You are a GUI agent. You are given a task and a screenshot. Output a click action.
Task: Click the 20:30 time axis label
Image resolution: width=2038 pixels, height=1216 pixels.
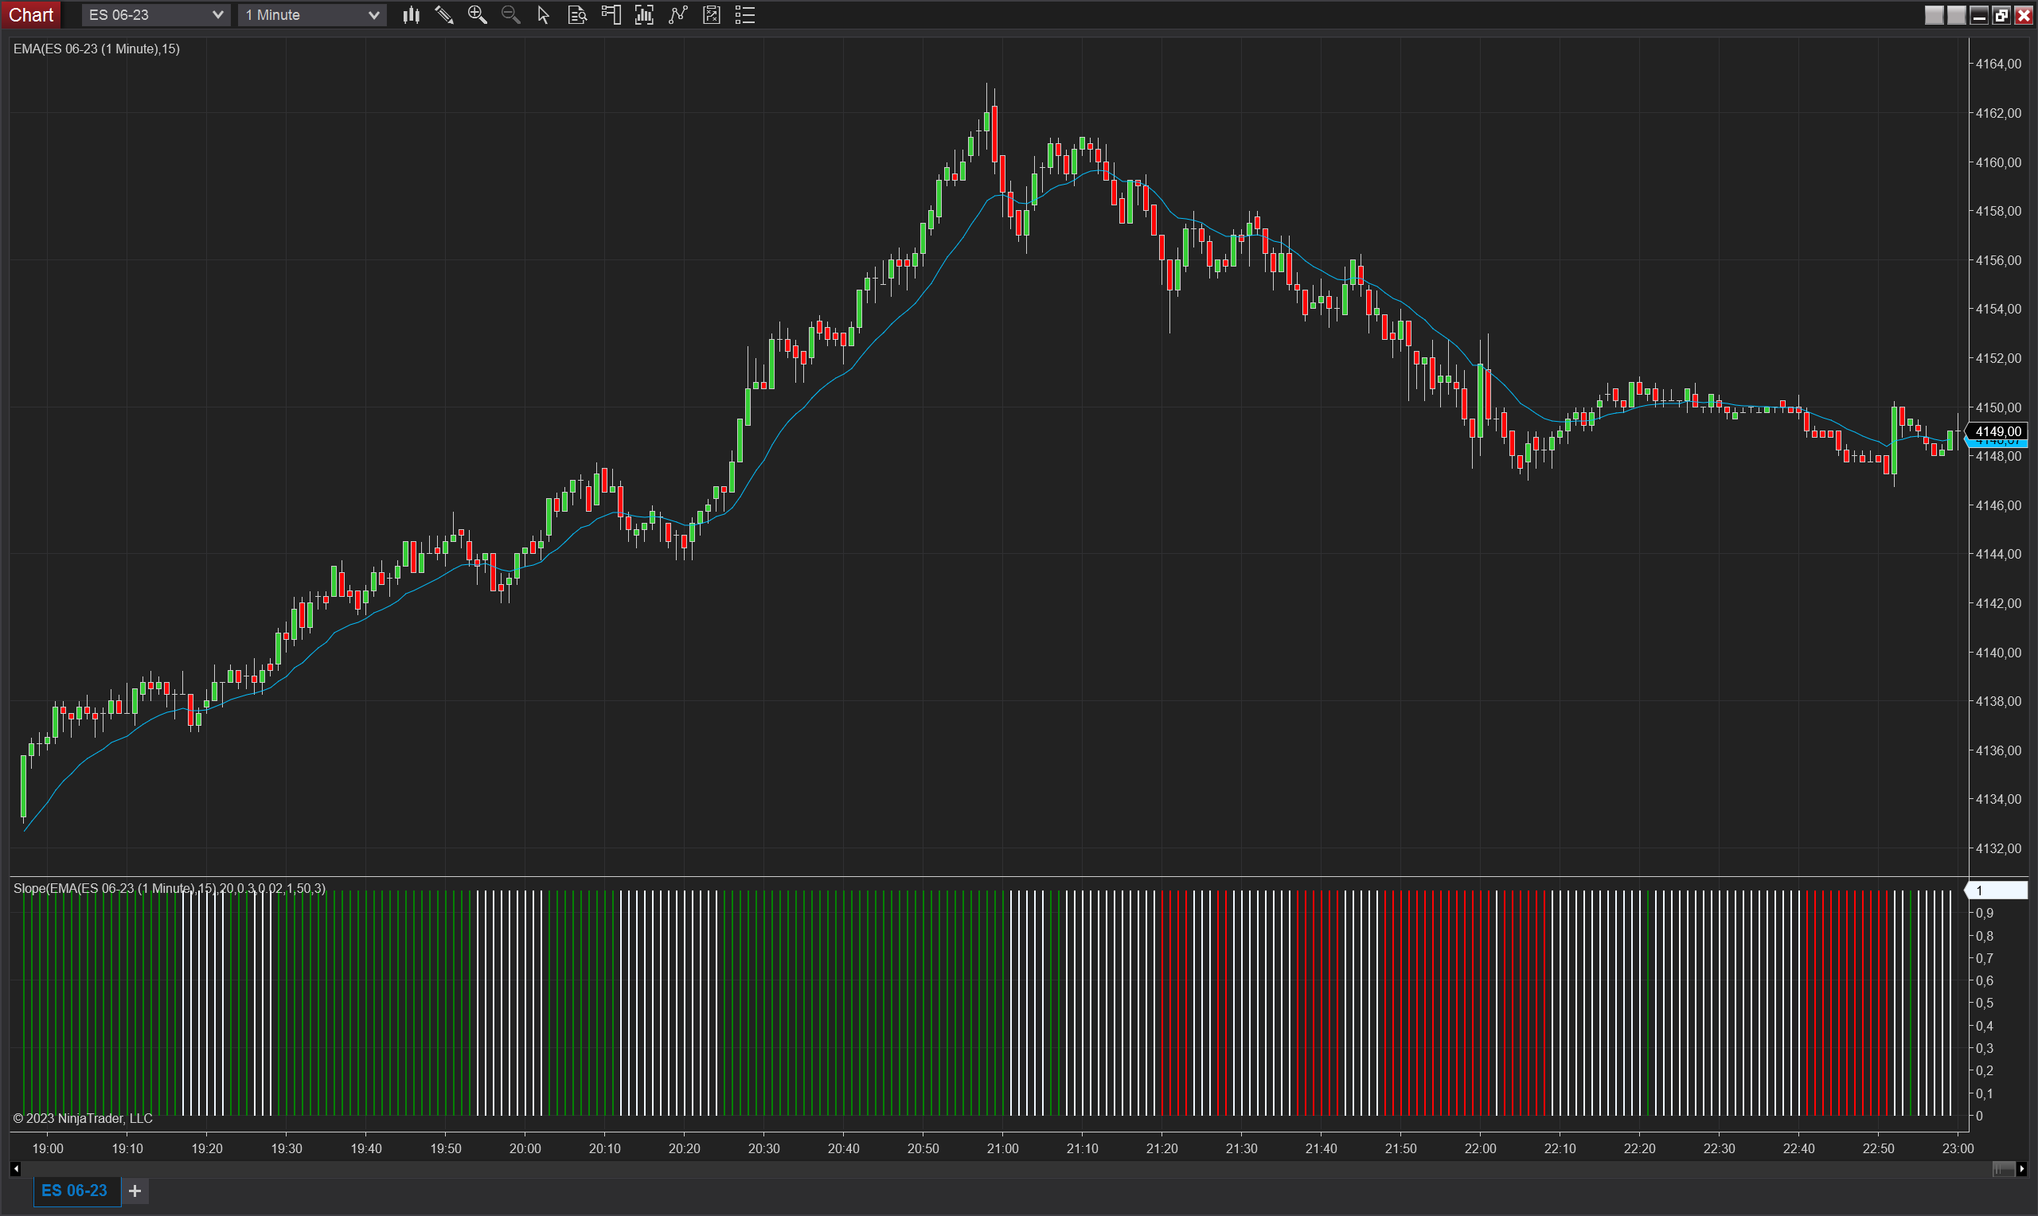pos(763,1149)
